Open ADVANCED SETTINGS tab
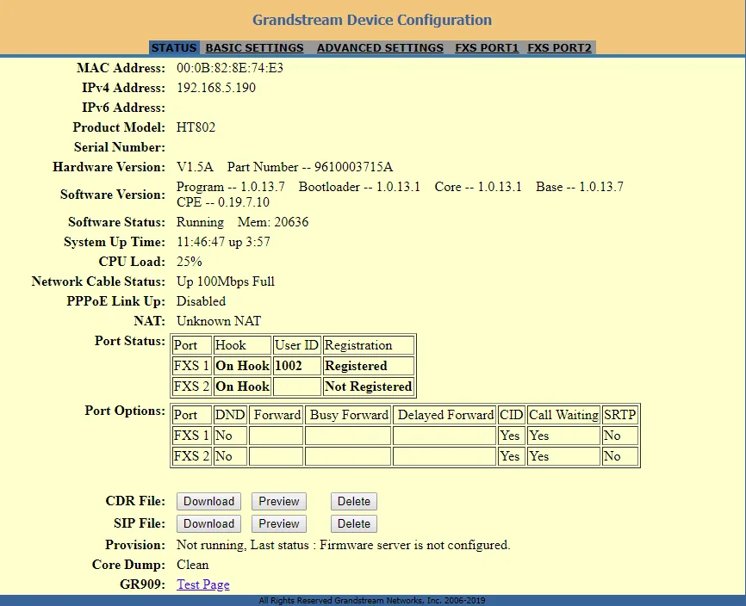This screenshot has width=746, height=606. pyautogui.click(x=380, y=48)
